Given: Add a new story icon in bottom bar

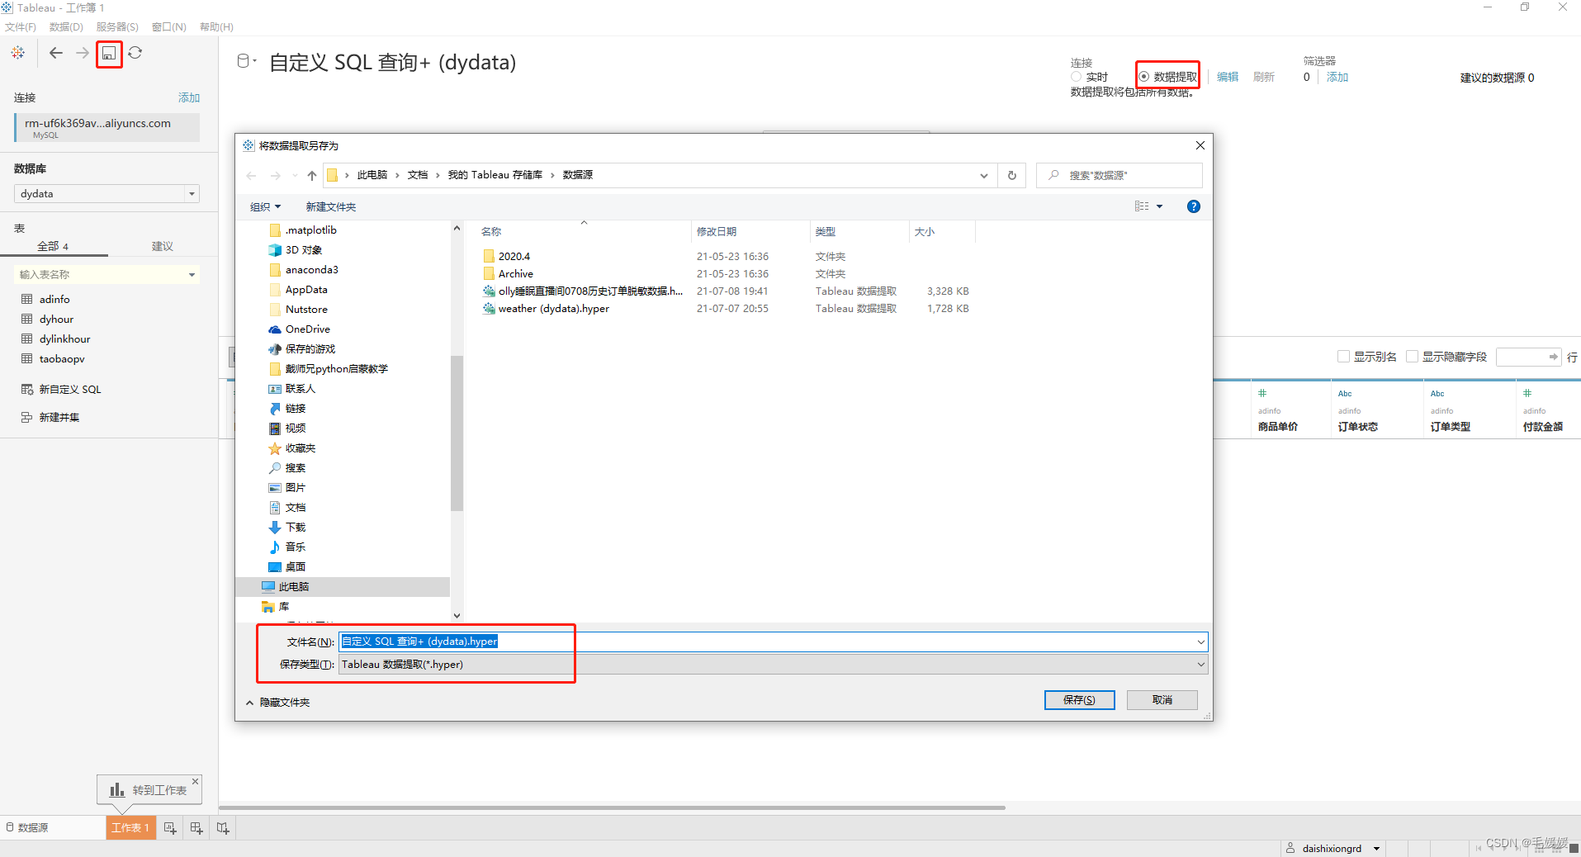Looking at the screenshot, I should click(x=223, y=827).
